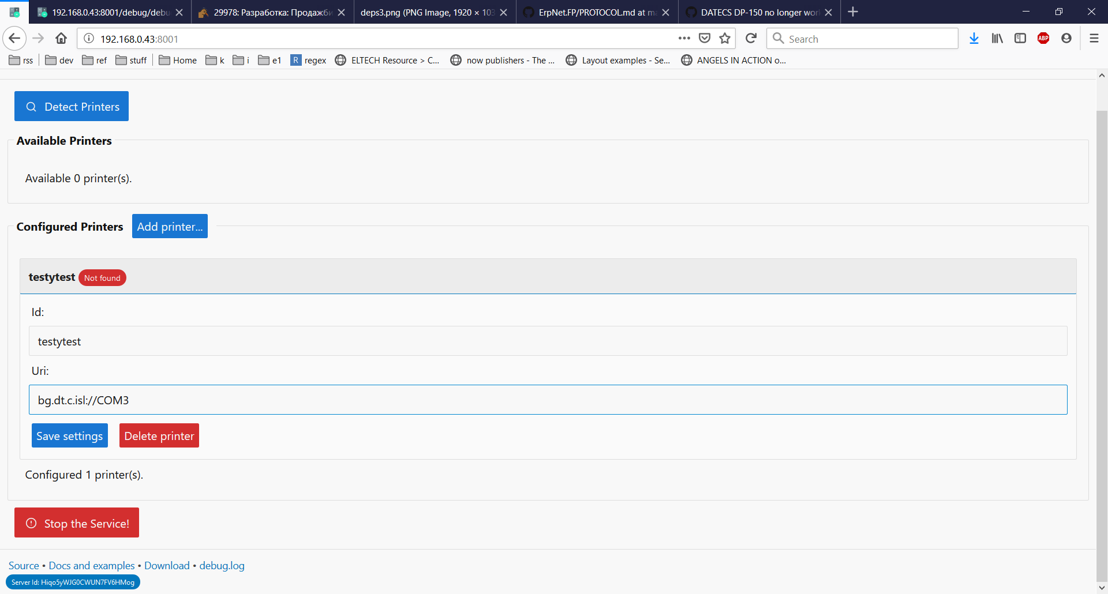Screen dimensions: 1108x594
Task: Open the debug.log link
Action: pos(222,565)
